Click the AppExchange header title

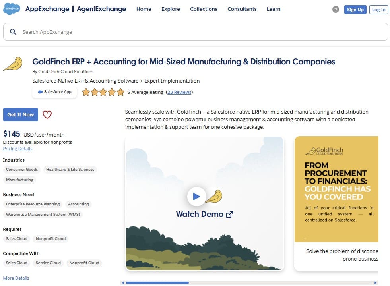pyautogui.click(x=47, y=9)
